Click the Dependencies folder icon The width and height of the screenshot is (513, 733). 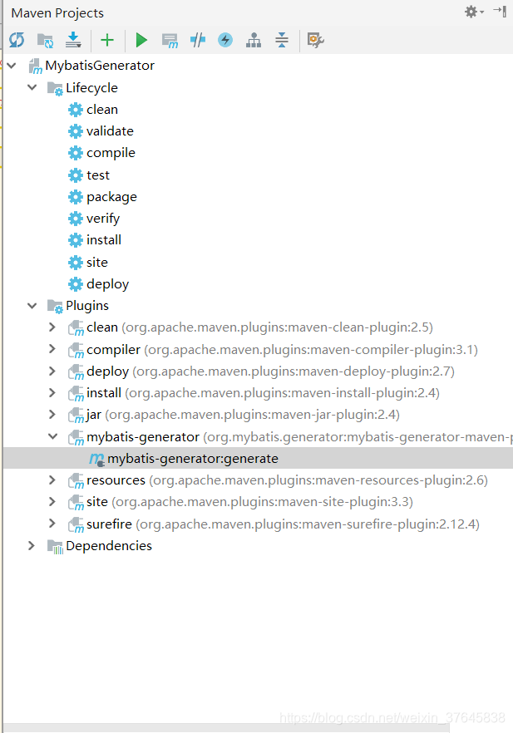[55, 547]
